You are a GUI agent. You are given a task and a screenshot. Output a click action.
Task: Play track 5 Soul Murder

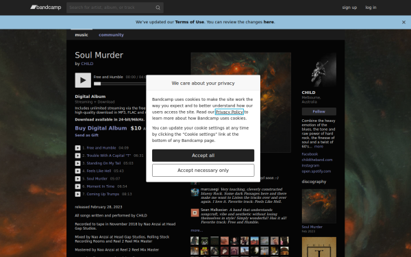pos(77,179)
